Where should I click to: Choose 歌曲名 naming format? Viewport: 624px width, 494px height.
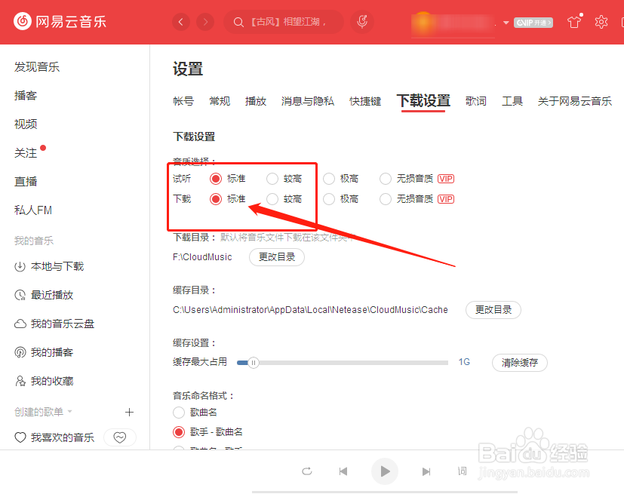[x=179, y=413]
